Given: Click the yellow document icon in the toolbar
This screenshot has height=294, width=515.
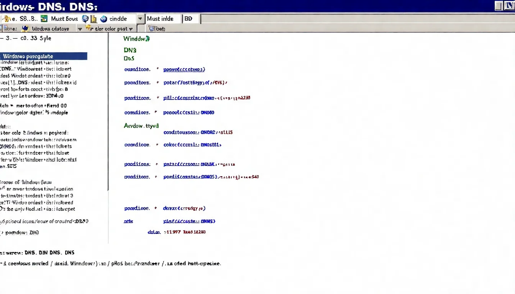Looking at the screenshot, I should coord(94,18).
